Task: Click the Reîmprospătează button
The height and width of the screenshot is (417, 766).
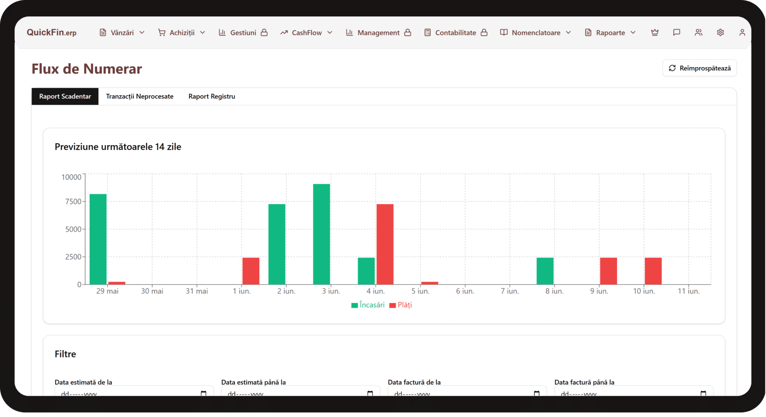Action: click(700, 68)
